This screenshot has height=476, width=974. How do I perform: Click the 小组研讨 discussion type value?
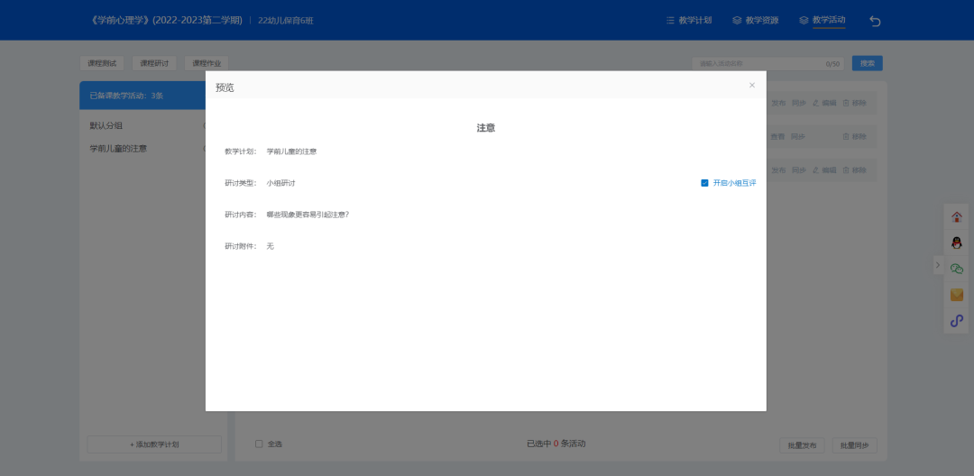pyautogui.click(x=280, y=183)
